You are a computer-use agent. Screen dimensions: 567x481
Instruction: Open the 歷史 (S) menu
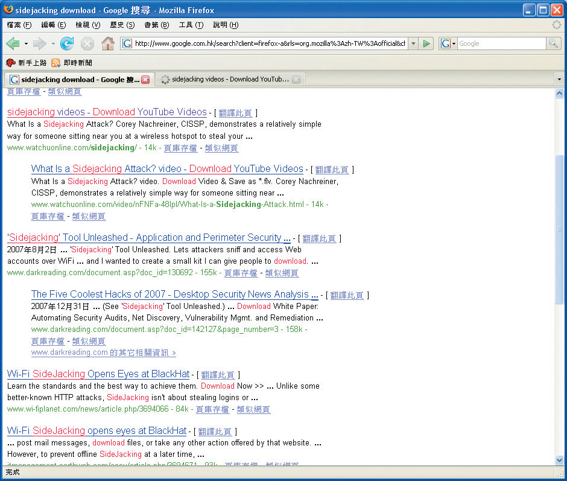pyautogui.click(x=122, y=25)
